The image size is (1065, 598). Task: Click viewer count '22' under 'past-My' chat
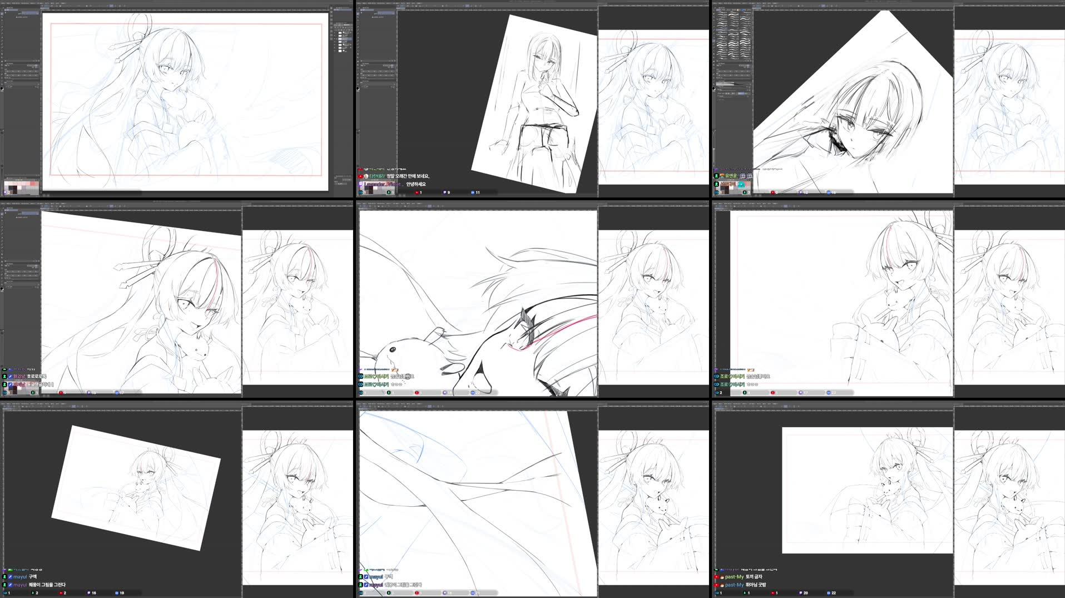coord(833,593)
